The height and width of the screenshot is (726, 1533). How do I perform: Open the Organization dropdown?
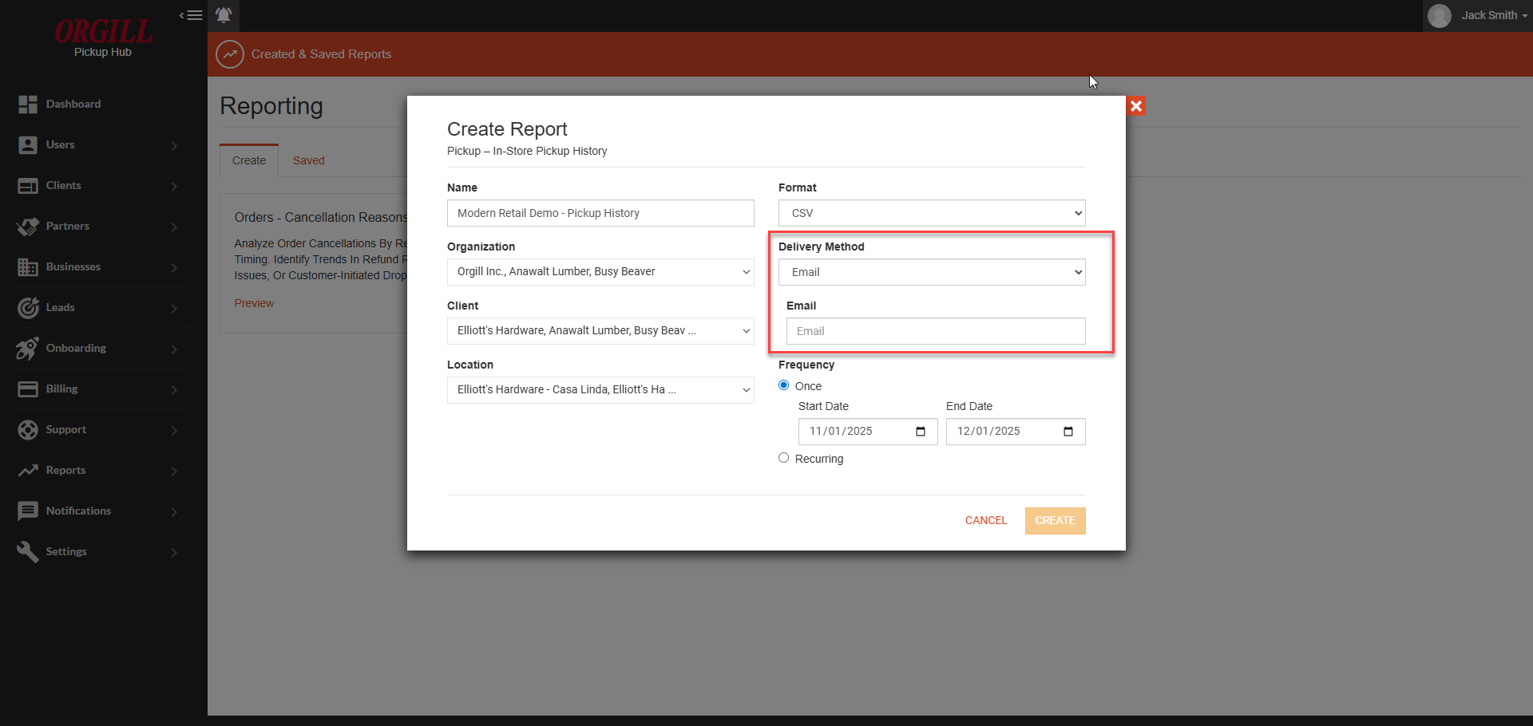600,272
